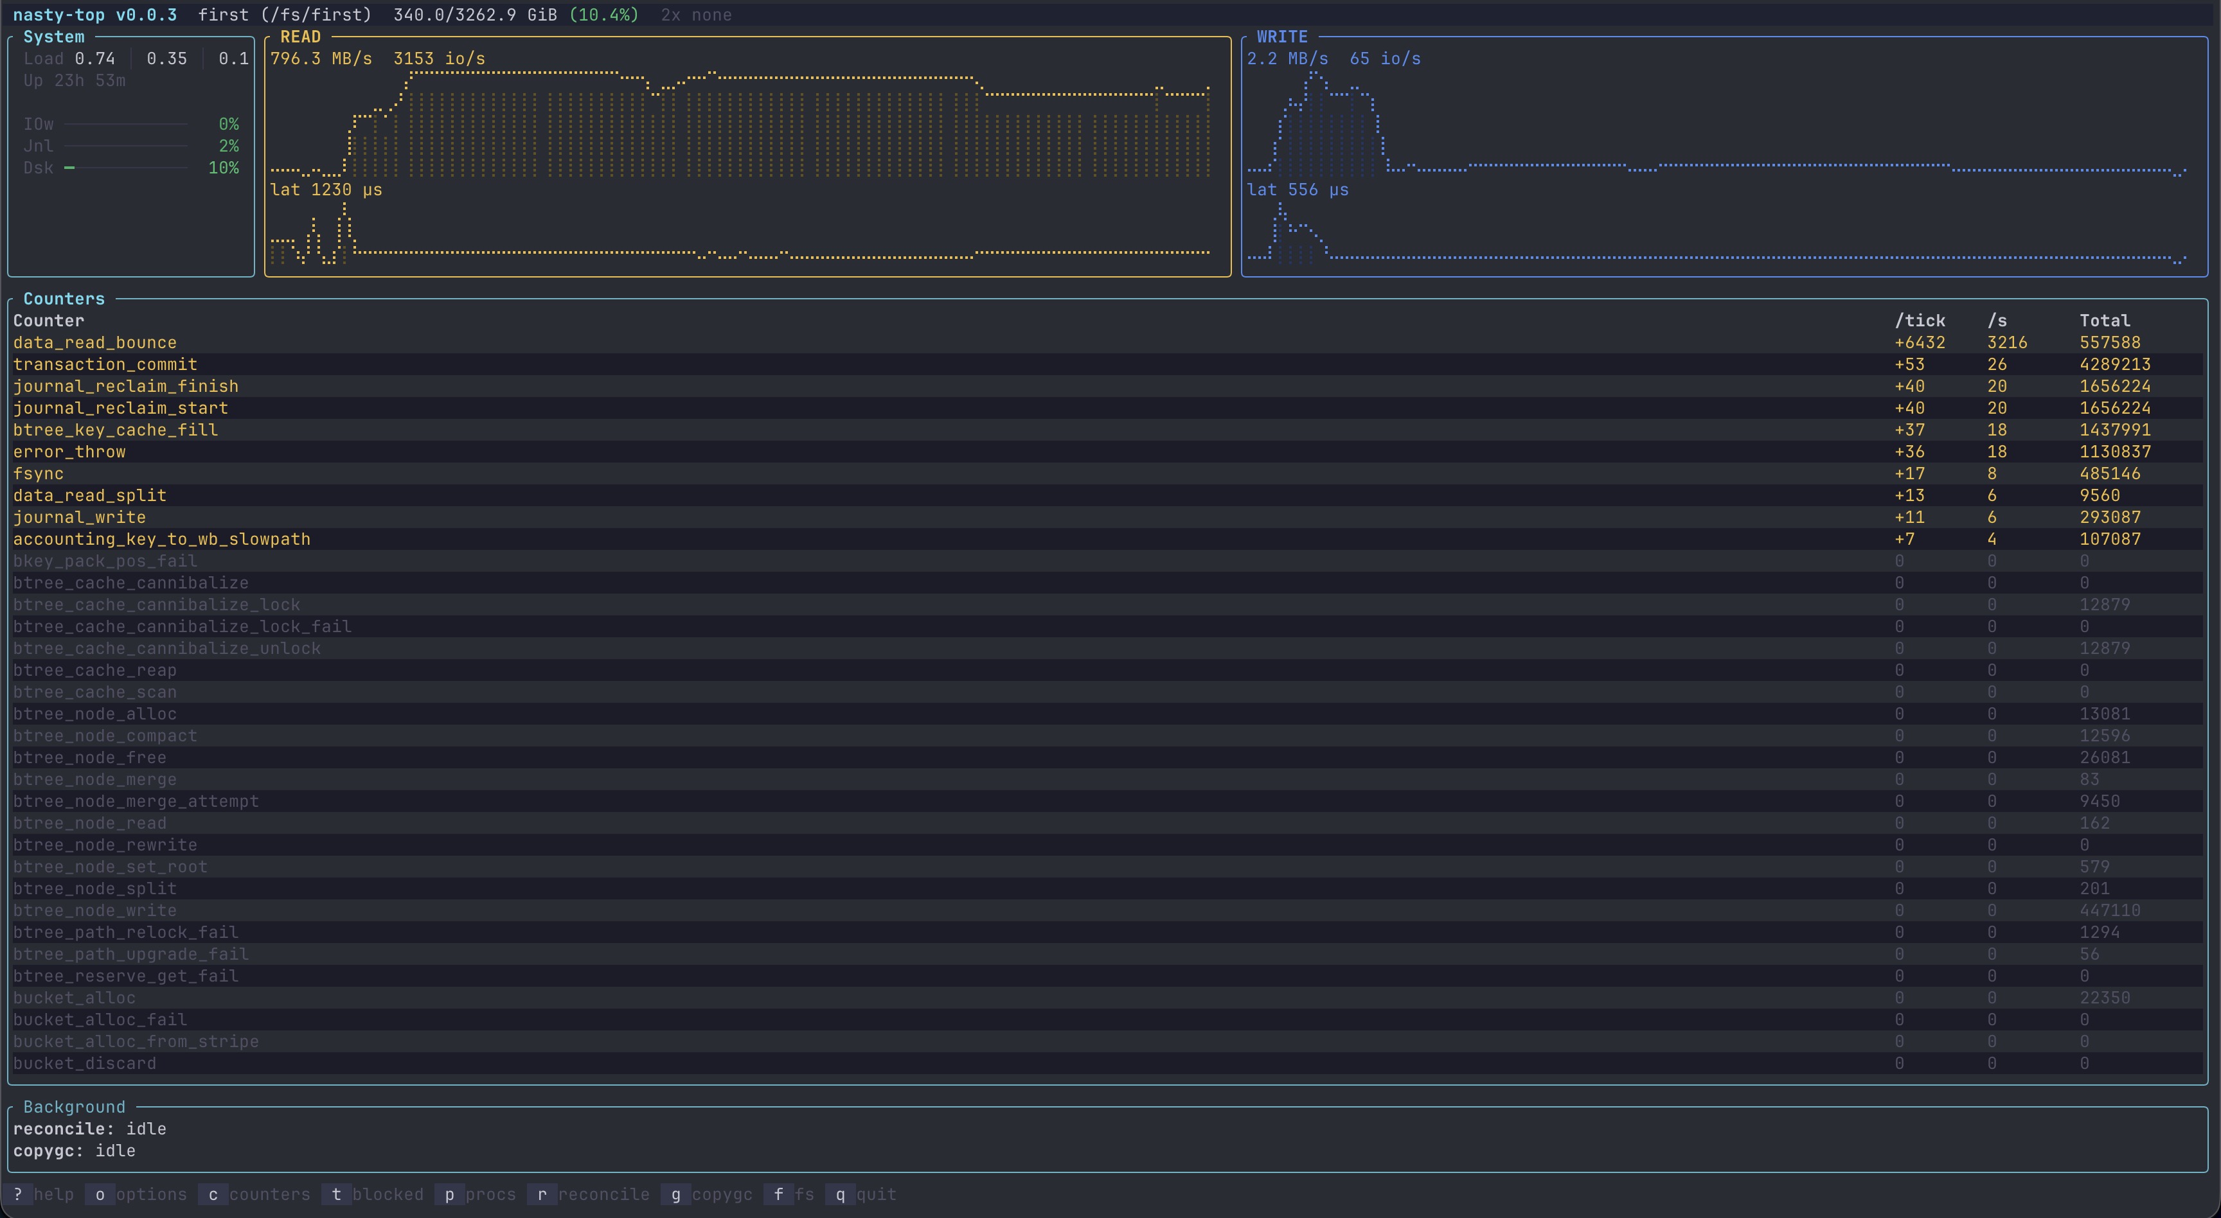Viewport: 2221px width, 1218px height.
Task: Click the Dsk usage bar
Action: [x=126, y=168]
